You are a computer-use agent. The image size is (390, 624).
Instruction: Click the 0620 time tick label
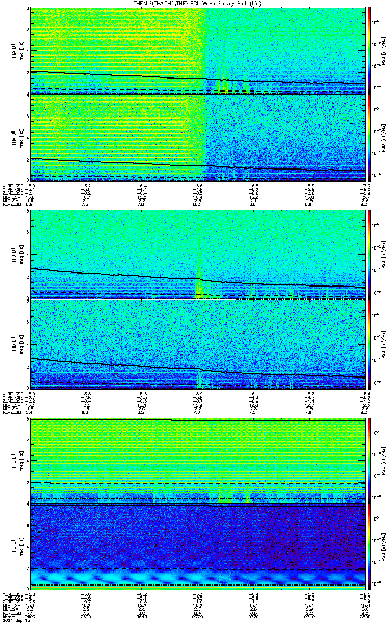(86, 617)
